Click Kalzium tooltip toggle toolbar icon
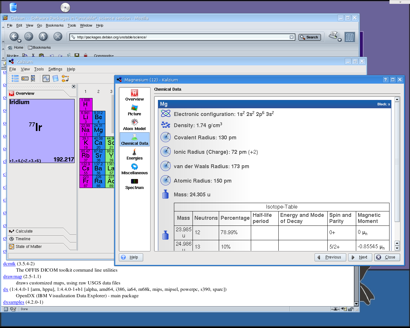410x328 pixels. 25,78
